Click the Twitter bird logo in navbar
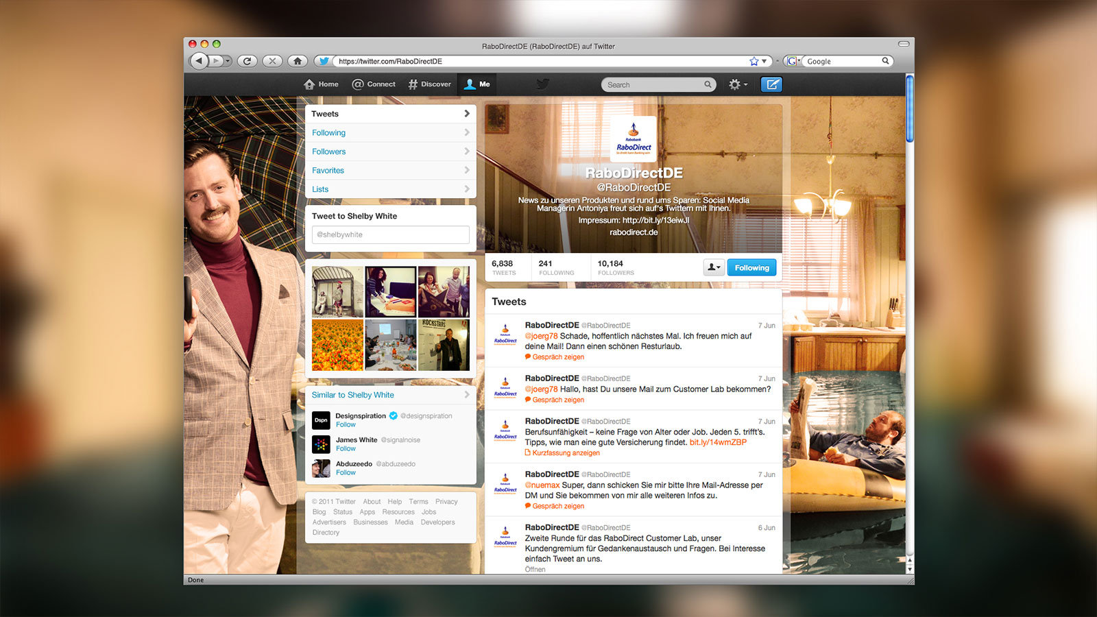 [542, 84]
